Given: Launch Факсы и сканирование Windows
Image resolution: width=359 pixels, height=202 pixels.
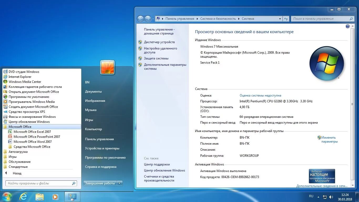Looking at the screenshot, I should pos(32,117).
